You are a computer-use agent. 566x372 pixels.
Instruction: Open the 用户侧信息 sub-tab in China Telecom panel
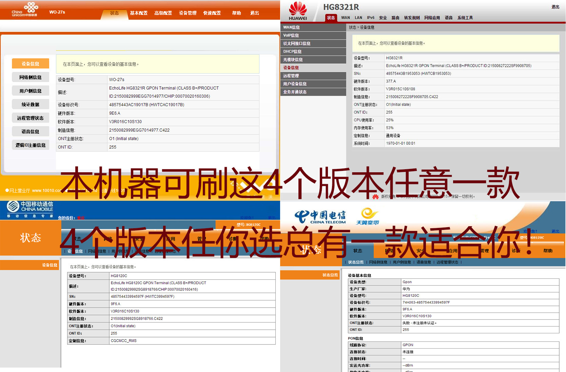tap(402, 262)
